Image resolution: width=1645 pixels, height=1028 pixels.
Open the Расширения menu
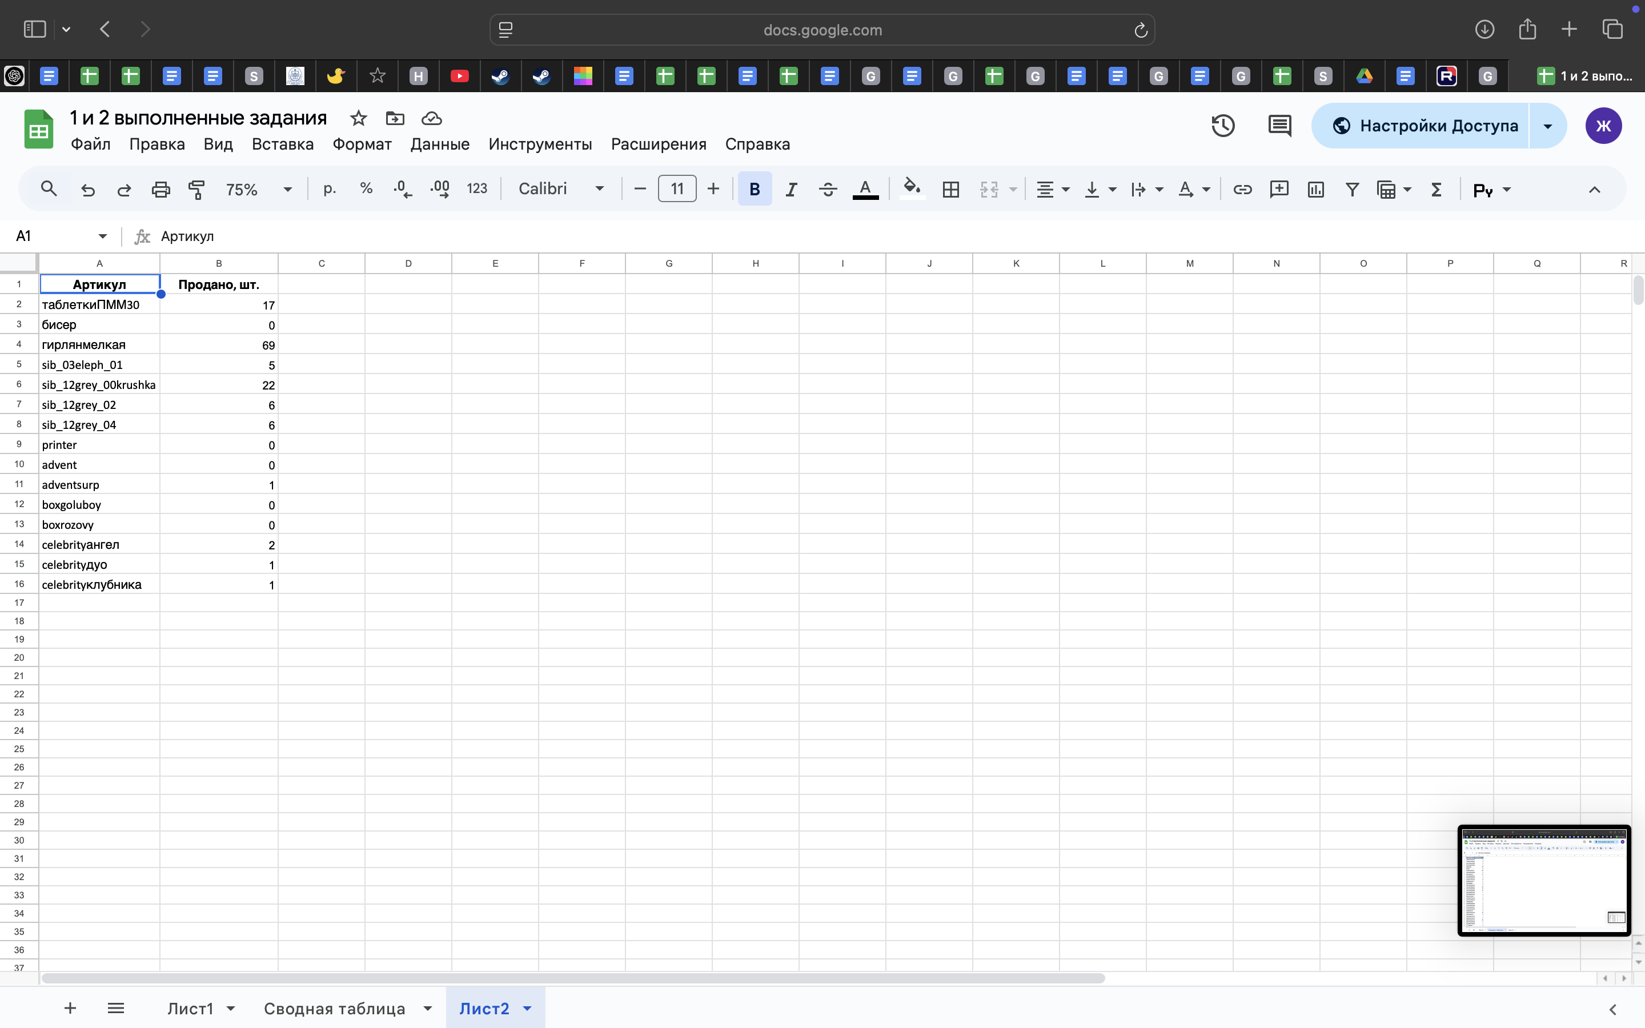[658, 144]
